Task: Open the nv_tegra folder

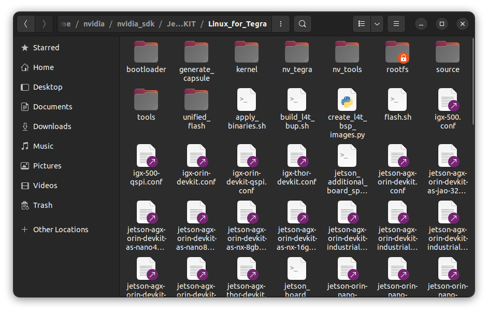Action: [x=296, y=53]
